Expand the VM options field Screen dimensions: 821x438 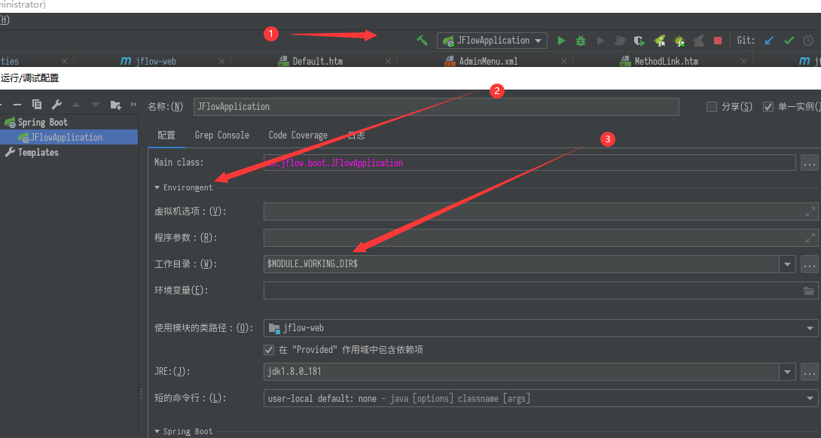coord(810,211)
